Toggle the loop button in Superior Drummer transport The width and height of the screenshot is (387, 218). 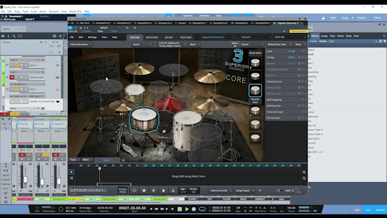coord(134,191)
